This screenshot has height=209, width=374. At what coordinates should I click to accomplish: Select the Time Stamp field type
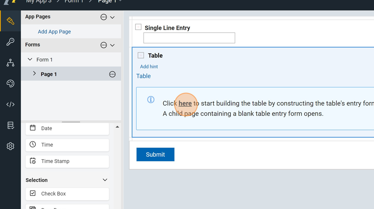[x=67, y=161]
